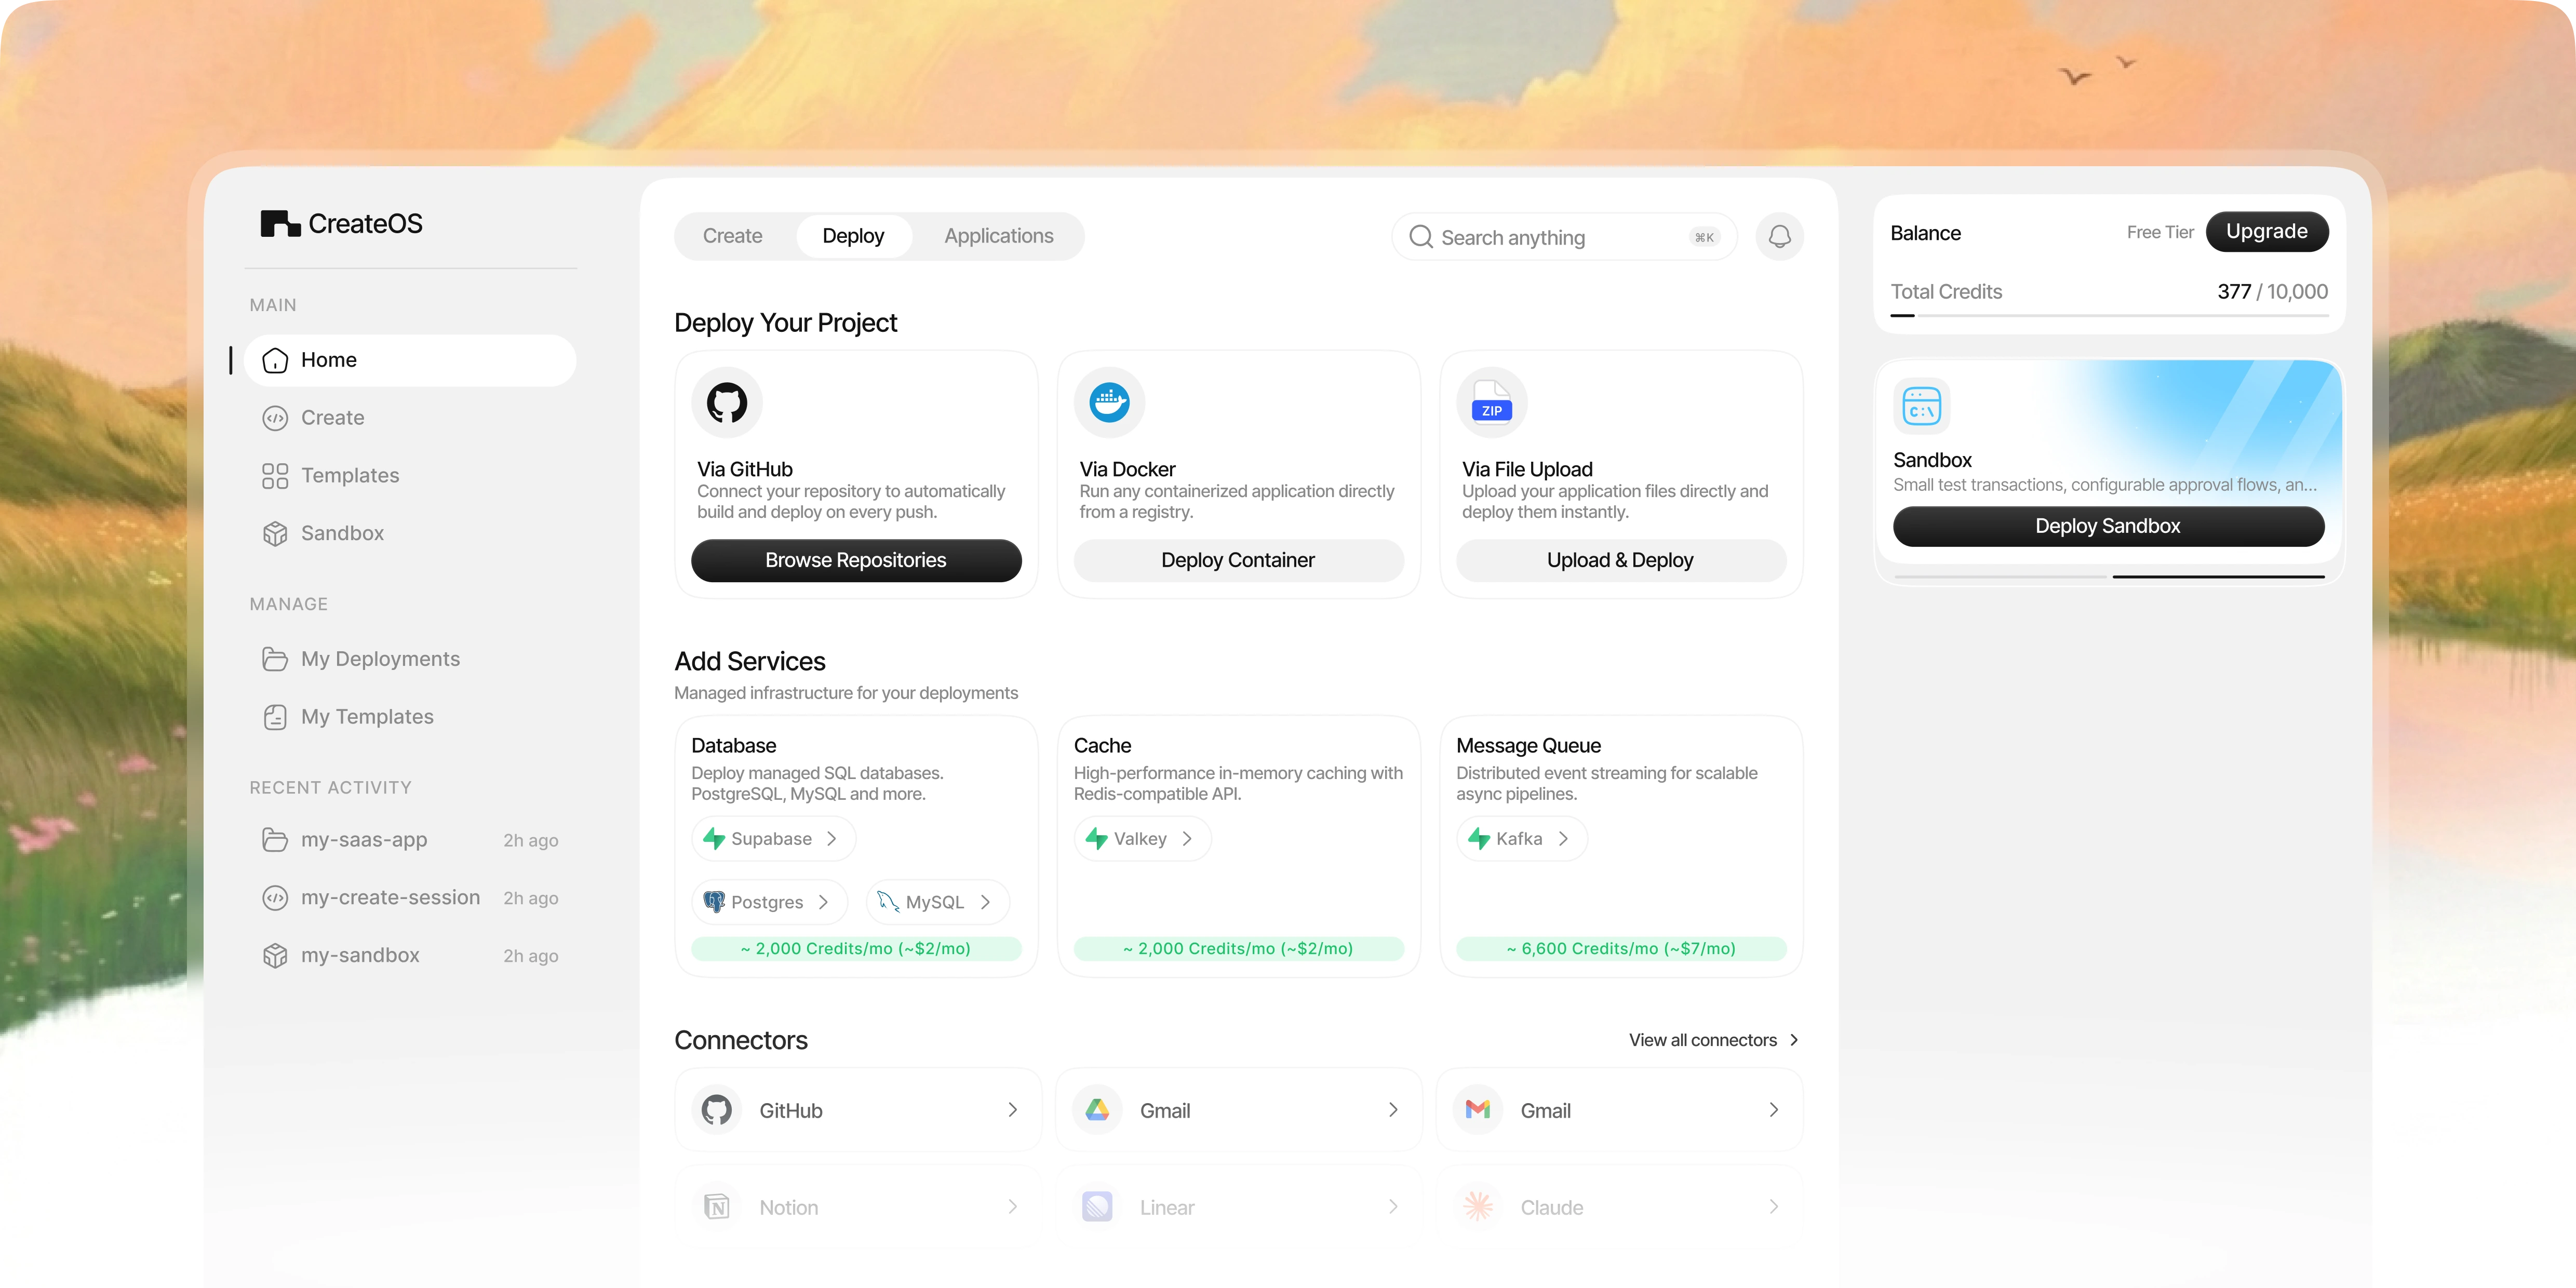Click the Templates grid icon
This screenshot has height=1288, width=2576.
(276, 475)
